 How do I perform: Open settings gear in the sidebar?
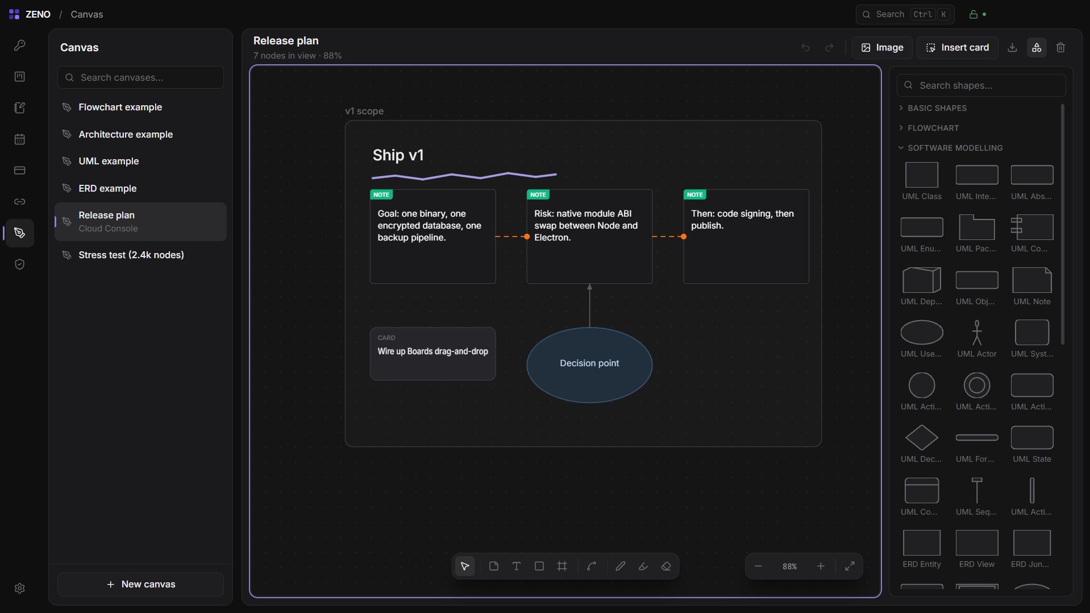pyautogui.click(x=20, y=589)
